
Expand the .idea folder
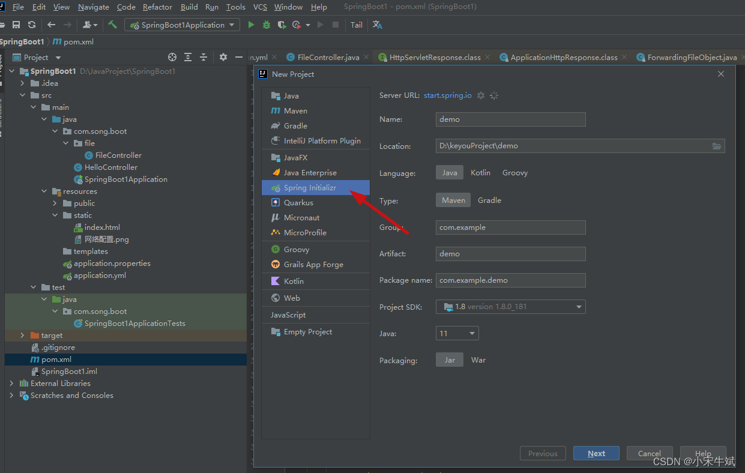click(22, 83)
